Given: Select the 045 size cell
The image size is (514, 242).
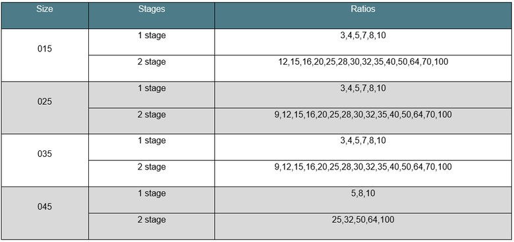Looking at the screenshot, I should click(x=45, y=213).
